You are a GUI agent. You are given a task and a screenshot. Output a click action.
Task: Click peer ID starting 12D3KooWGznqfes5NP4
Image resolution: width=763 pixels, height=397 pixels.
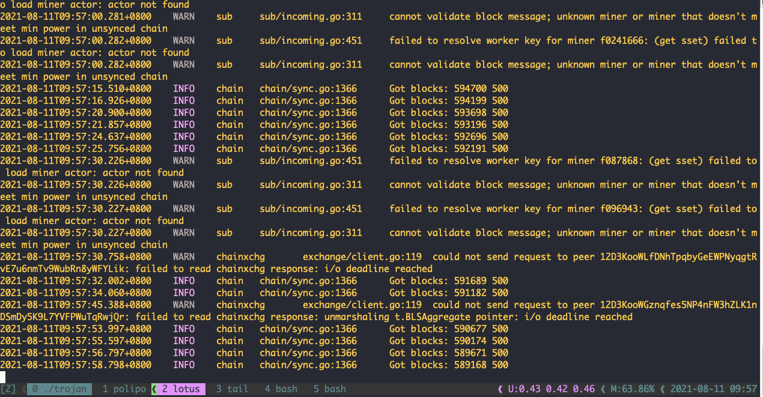click(x=679, y=305)
